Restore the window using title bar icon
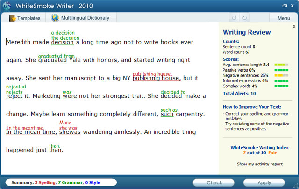299x189 pixels. coord(285,6)
